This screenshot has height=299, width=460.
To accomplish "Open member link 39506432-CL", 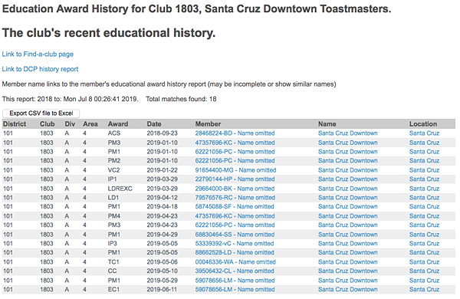I will (x=235, y=271).
